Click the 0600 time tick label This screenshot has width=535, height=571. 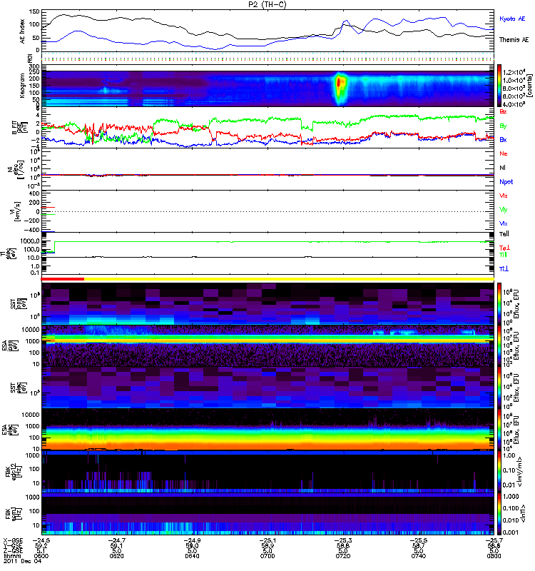[x=41, y=556]
